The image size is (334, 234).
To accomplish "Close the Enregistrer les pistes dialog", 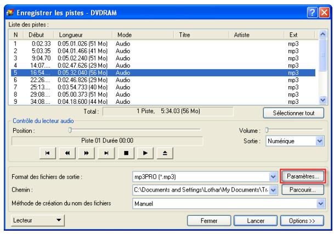I will click(324, 13).
